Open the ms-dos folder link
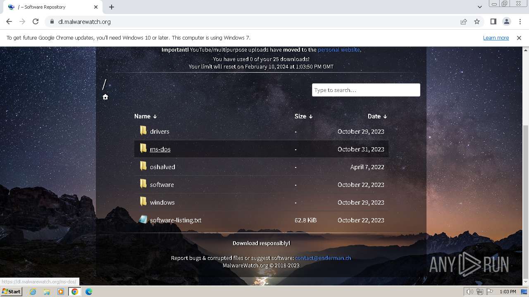529x297 pixels. click(160, 149)
